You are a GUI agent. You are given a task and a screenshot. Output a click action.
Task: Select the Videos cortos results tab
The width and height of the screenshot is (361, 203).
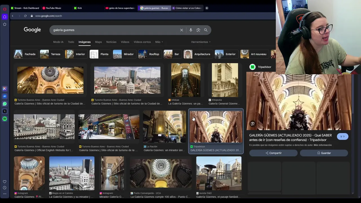coord(142,42)
